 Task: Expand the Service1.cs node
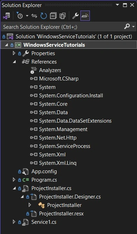coord(14,222)
